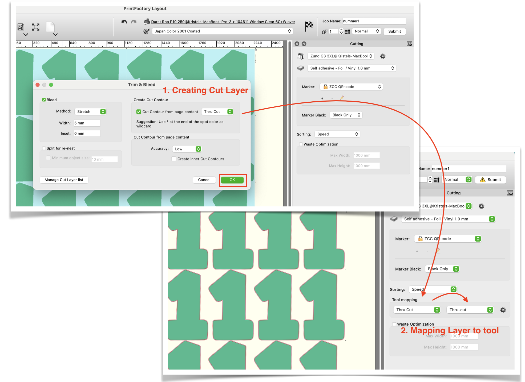The image size is (525, 382).
Task: Close the upper Cutting panel with X icon
Action: click(x=297, y=44)
